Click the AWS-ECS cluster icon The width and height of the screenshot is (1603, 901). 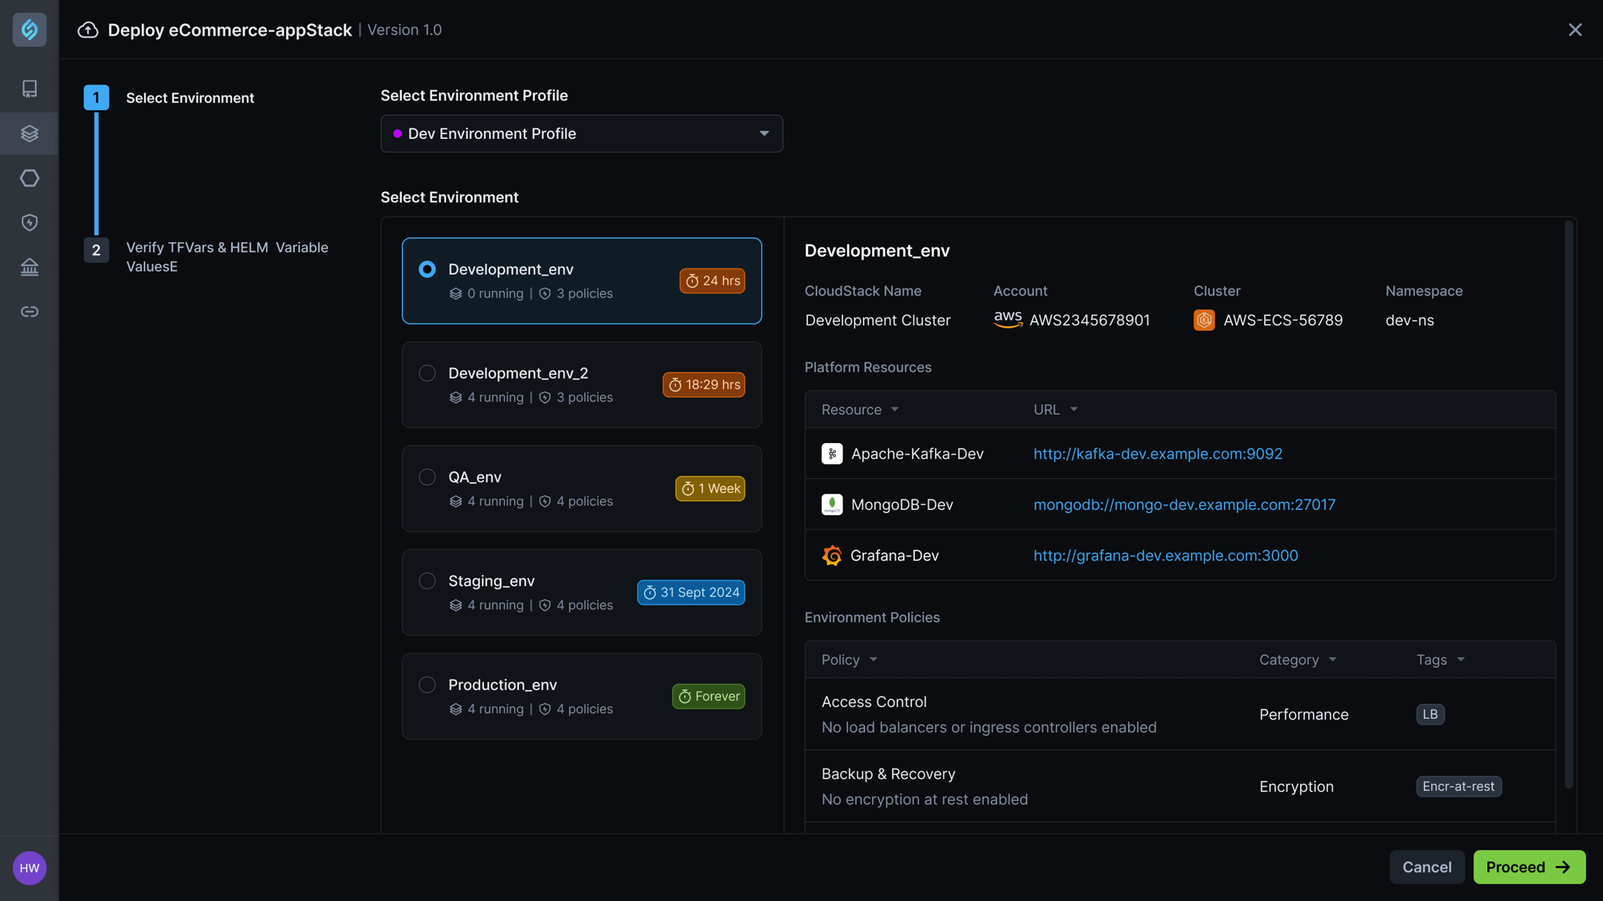[1204, 320]
